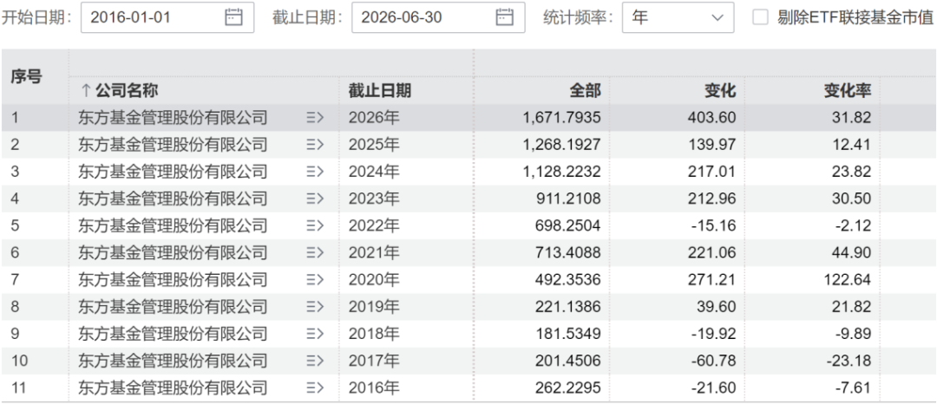937x404 pixels.
Task: Click the details icon in 2021年 row
Action: 314,253
